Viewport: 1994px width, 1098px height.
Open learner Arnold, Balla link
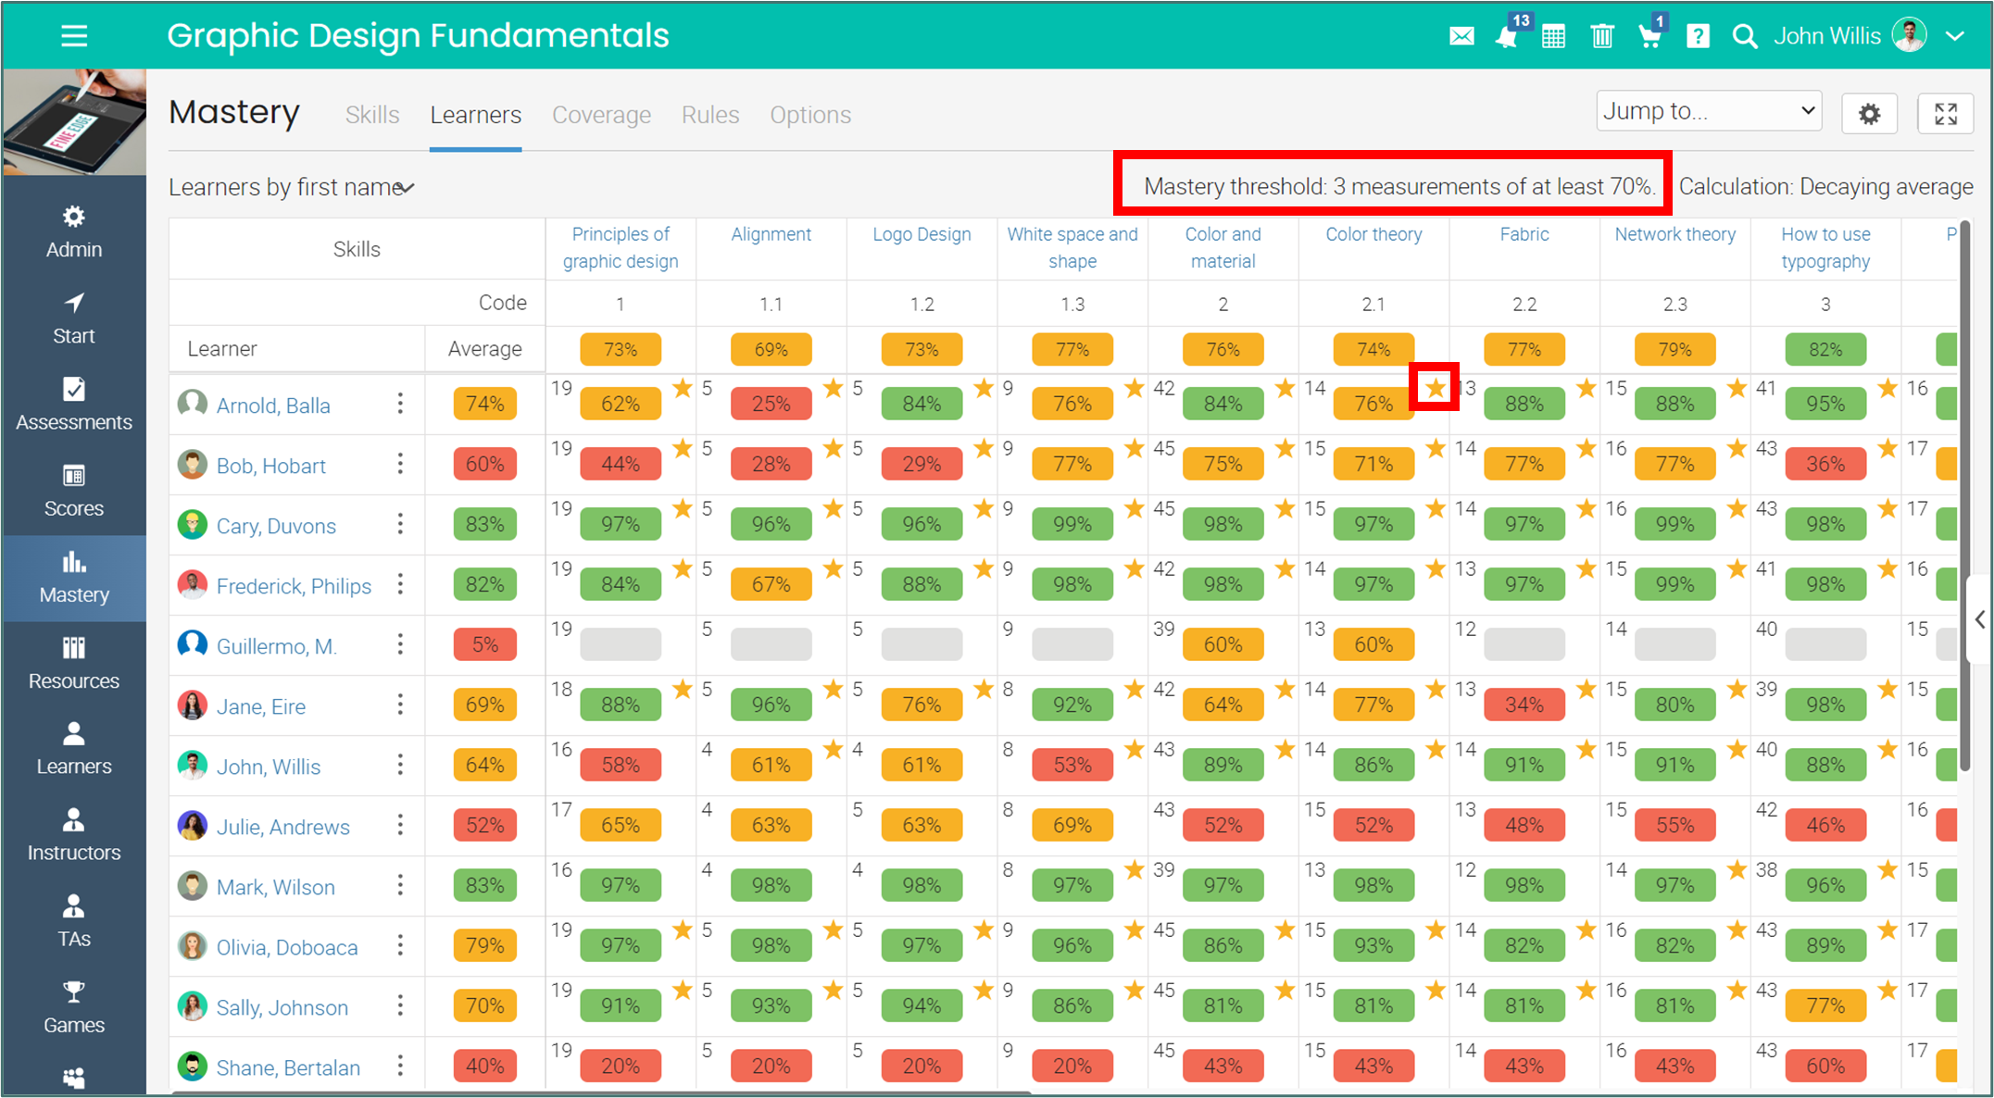273,406
